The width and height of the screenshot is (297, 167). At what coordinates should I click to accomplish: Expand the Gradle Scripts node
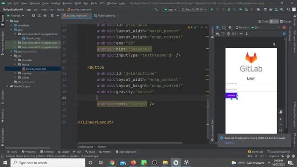pyautogui.click(x=7, y=86)
